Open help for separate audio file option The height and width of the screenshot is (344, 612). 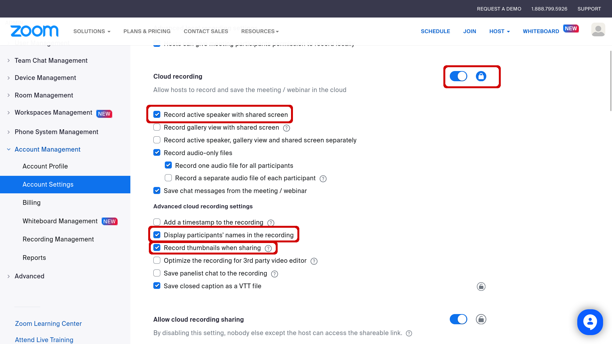pos(323,179)
